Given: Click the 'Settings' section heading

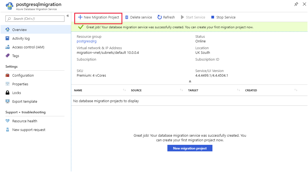Looking at the screenshot, I should point(11,67).
